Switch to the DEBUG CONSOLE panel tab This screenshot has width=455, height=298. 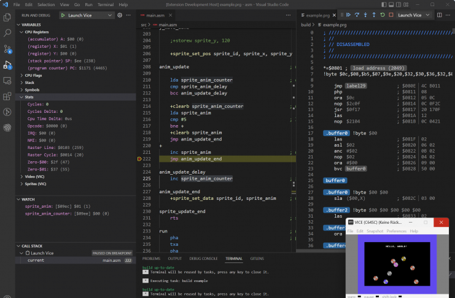203,259
